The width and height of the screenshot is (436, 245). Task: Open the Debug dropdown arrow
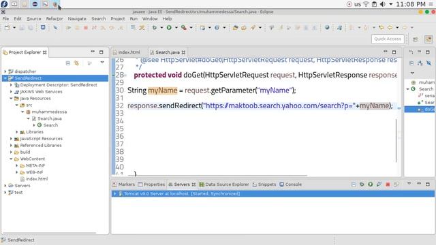click(161, 27)
